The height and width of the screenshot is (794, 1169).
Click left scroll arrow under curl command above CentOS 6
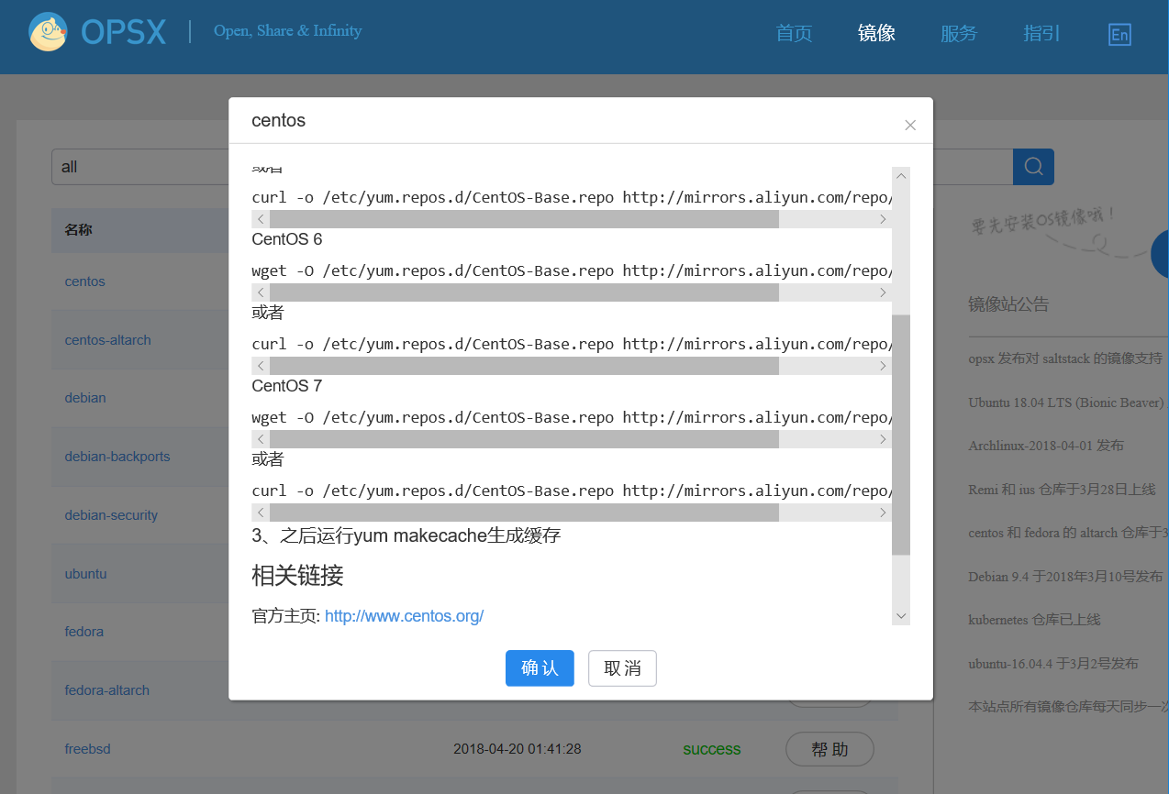click(261, 219)
